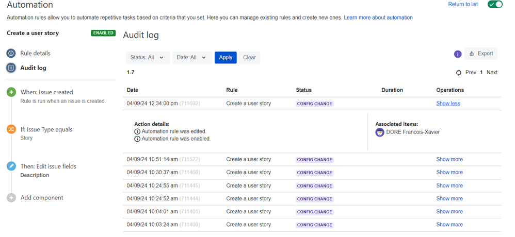Image resolution: width=515 pixels, height=237 pixels.
Task: Click the ENABLED status badge
Action: tap(103, 33)
